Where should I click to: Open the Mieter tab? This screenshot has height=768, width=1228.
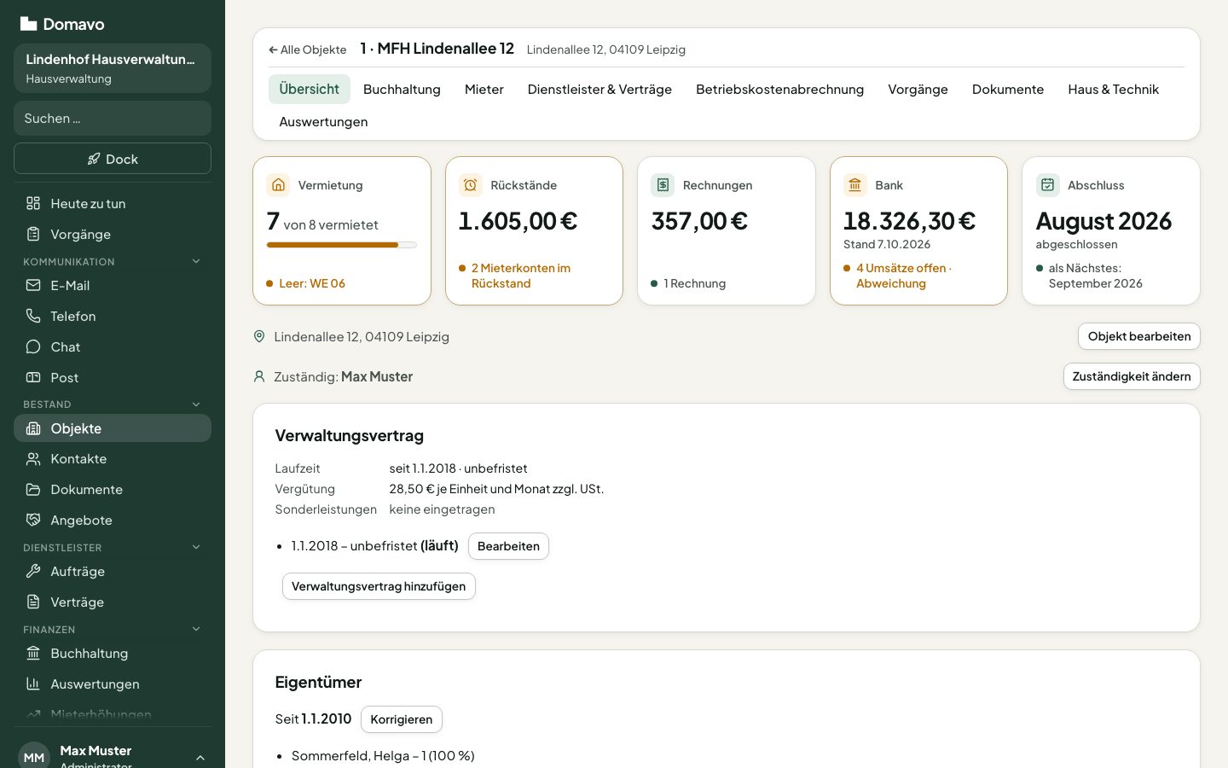click(x=484, y=89)
